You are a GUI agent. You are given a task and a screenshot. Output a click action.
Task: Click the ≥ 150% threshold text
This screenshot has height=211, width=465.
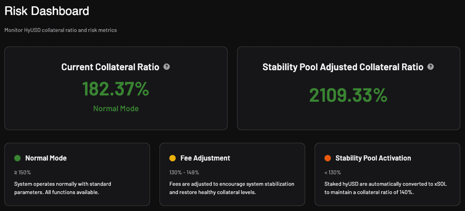pyautogui.click(x=22, y=172)
